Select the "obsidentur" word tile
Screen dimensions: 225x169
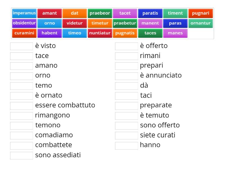pos(24,23)
